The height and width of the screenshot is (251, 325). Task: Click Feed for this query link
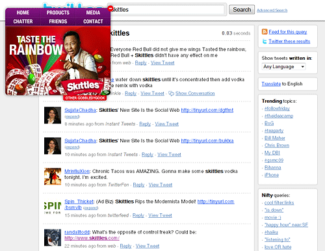(x=288, y=32)
